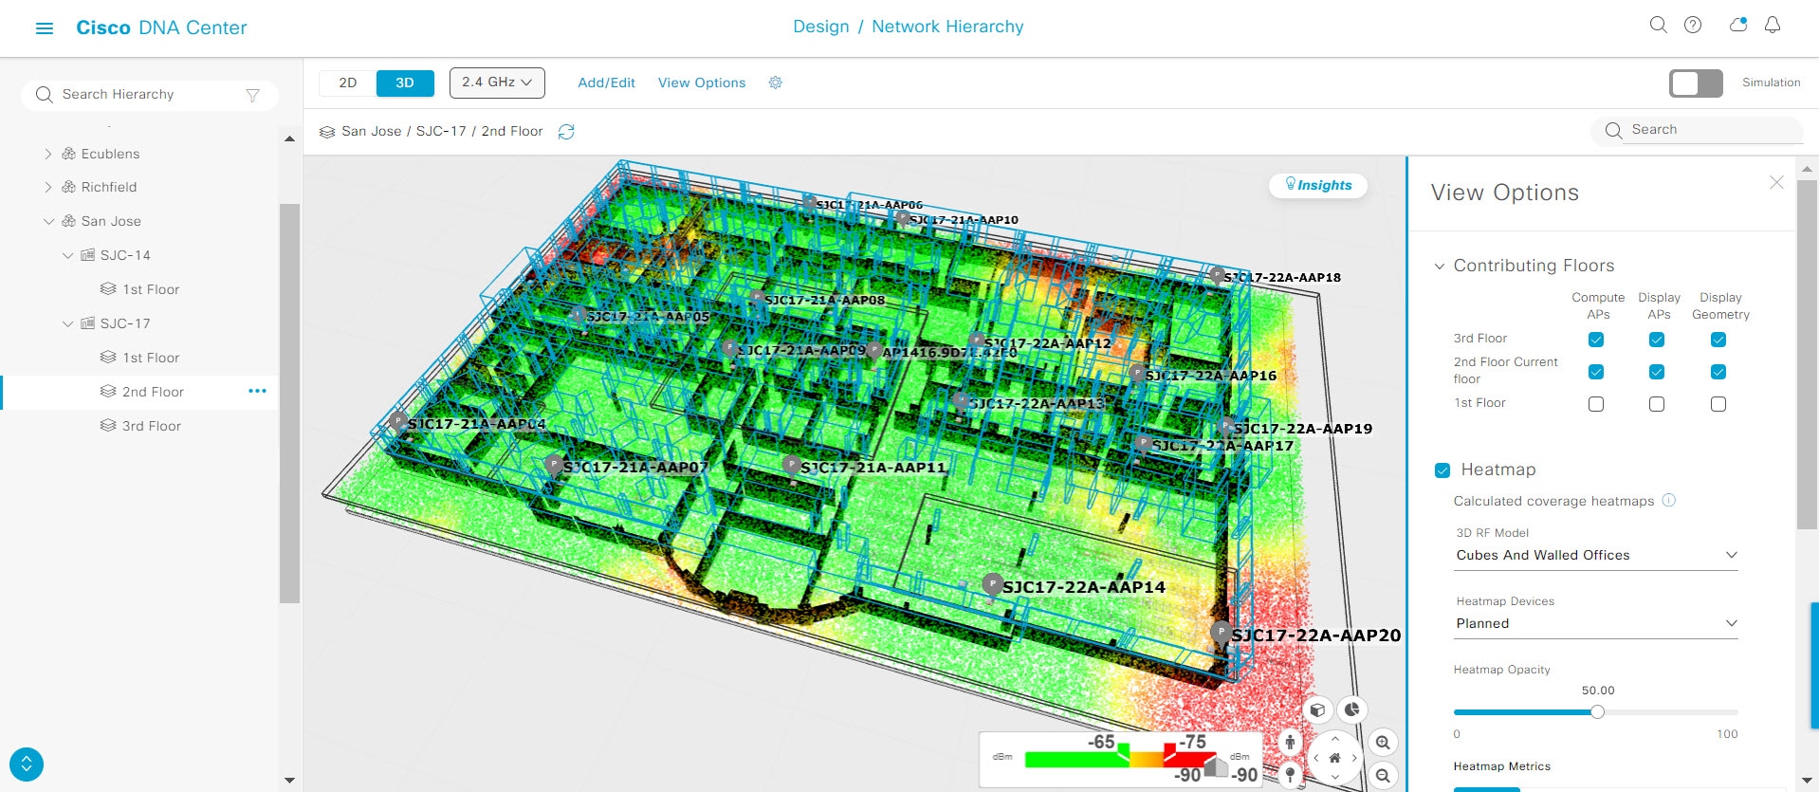Viewport: 1819px width, 792px height.
Task: Uncheck 2nd Floor Display APs
Action: click(1657, 372)
